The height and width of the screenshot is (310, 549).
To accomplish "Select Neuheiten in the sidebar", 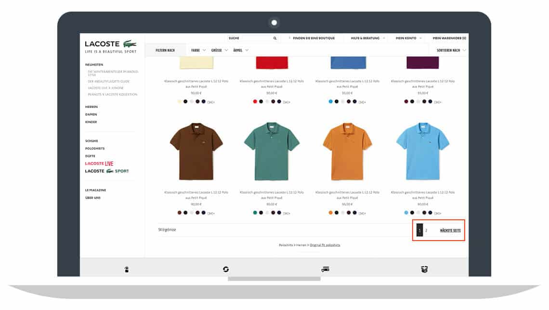I will pos(94,65).
